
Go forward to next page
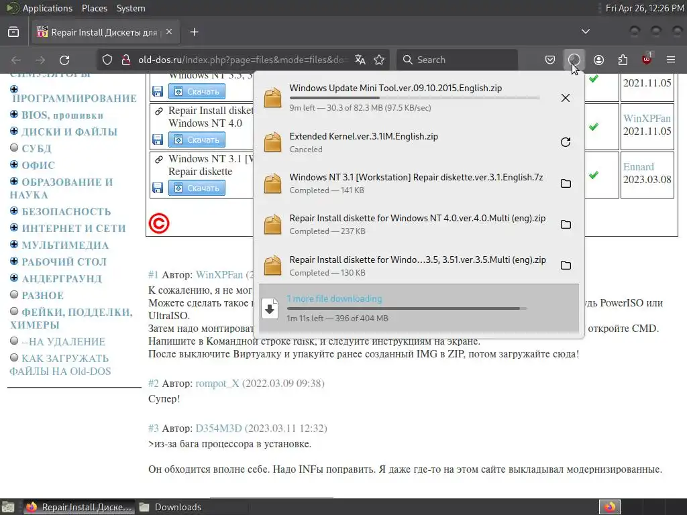[x=40, y=60]
